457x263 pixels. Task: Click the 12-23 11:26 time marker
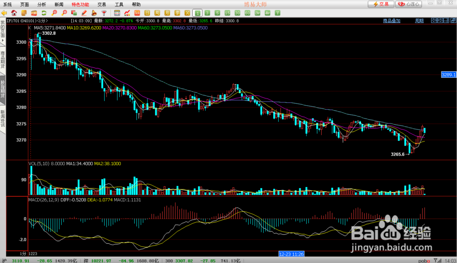tap(292, 254)
